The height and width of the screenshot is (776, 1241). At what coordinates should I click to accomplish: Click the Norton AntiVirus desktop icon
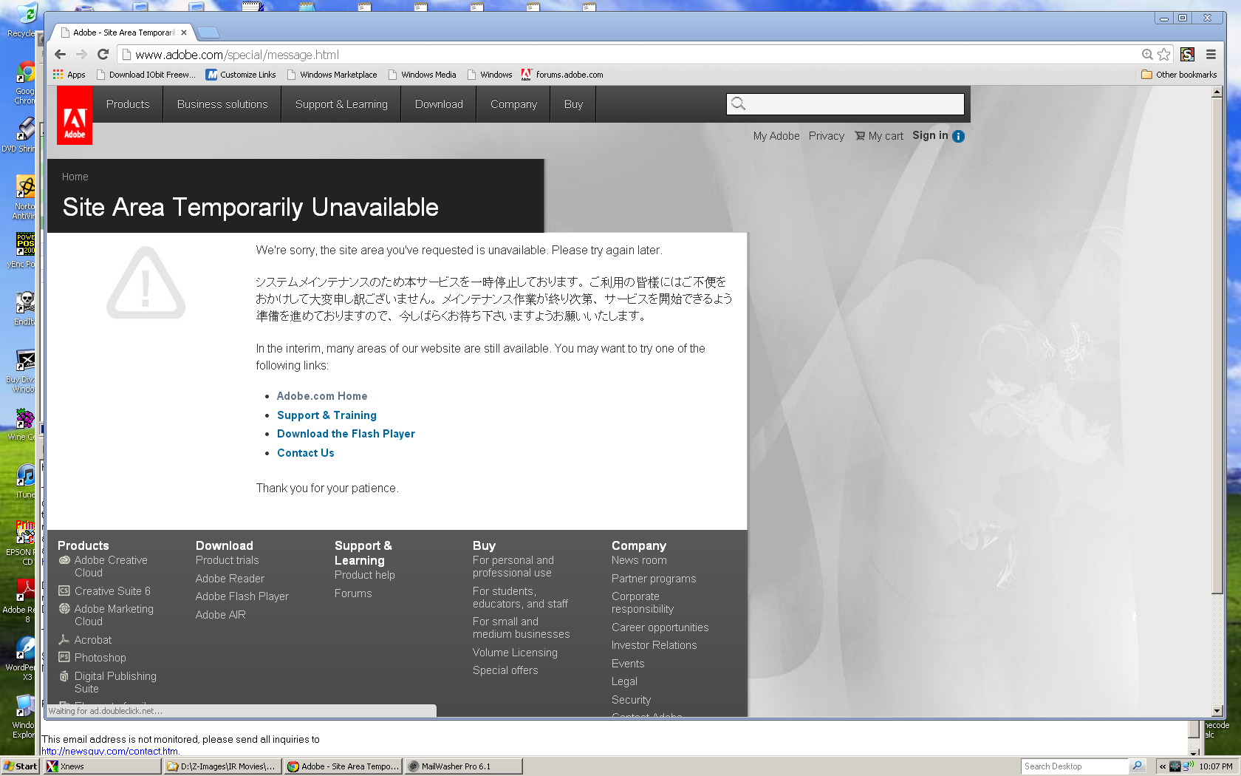(24, 197)
